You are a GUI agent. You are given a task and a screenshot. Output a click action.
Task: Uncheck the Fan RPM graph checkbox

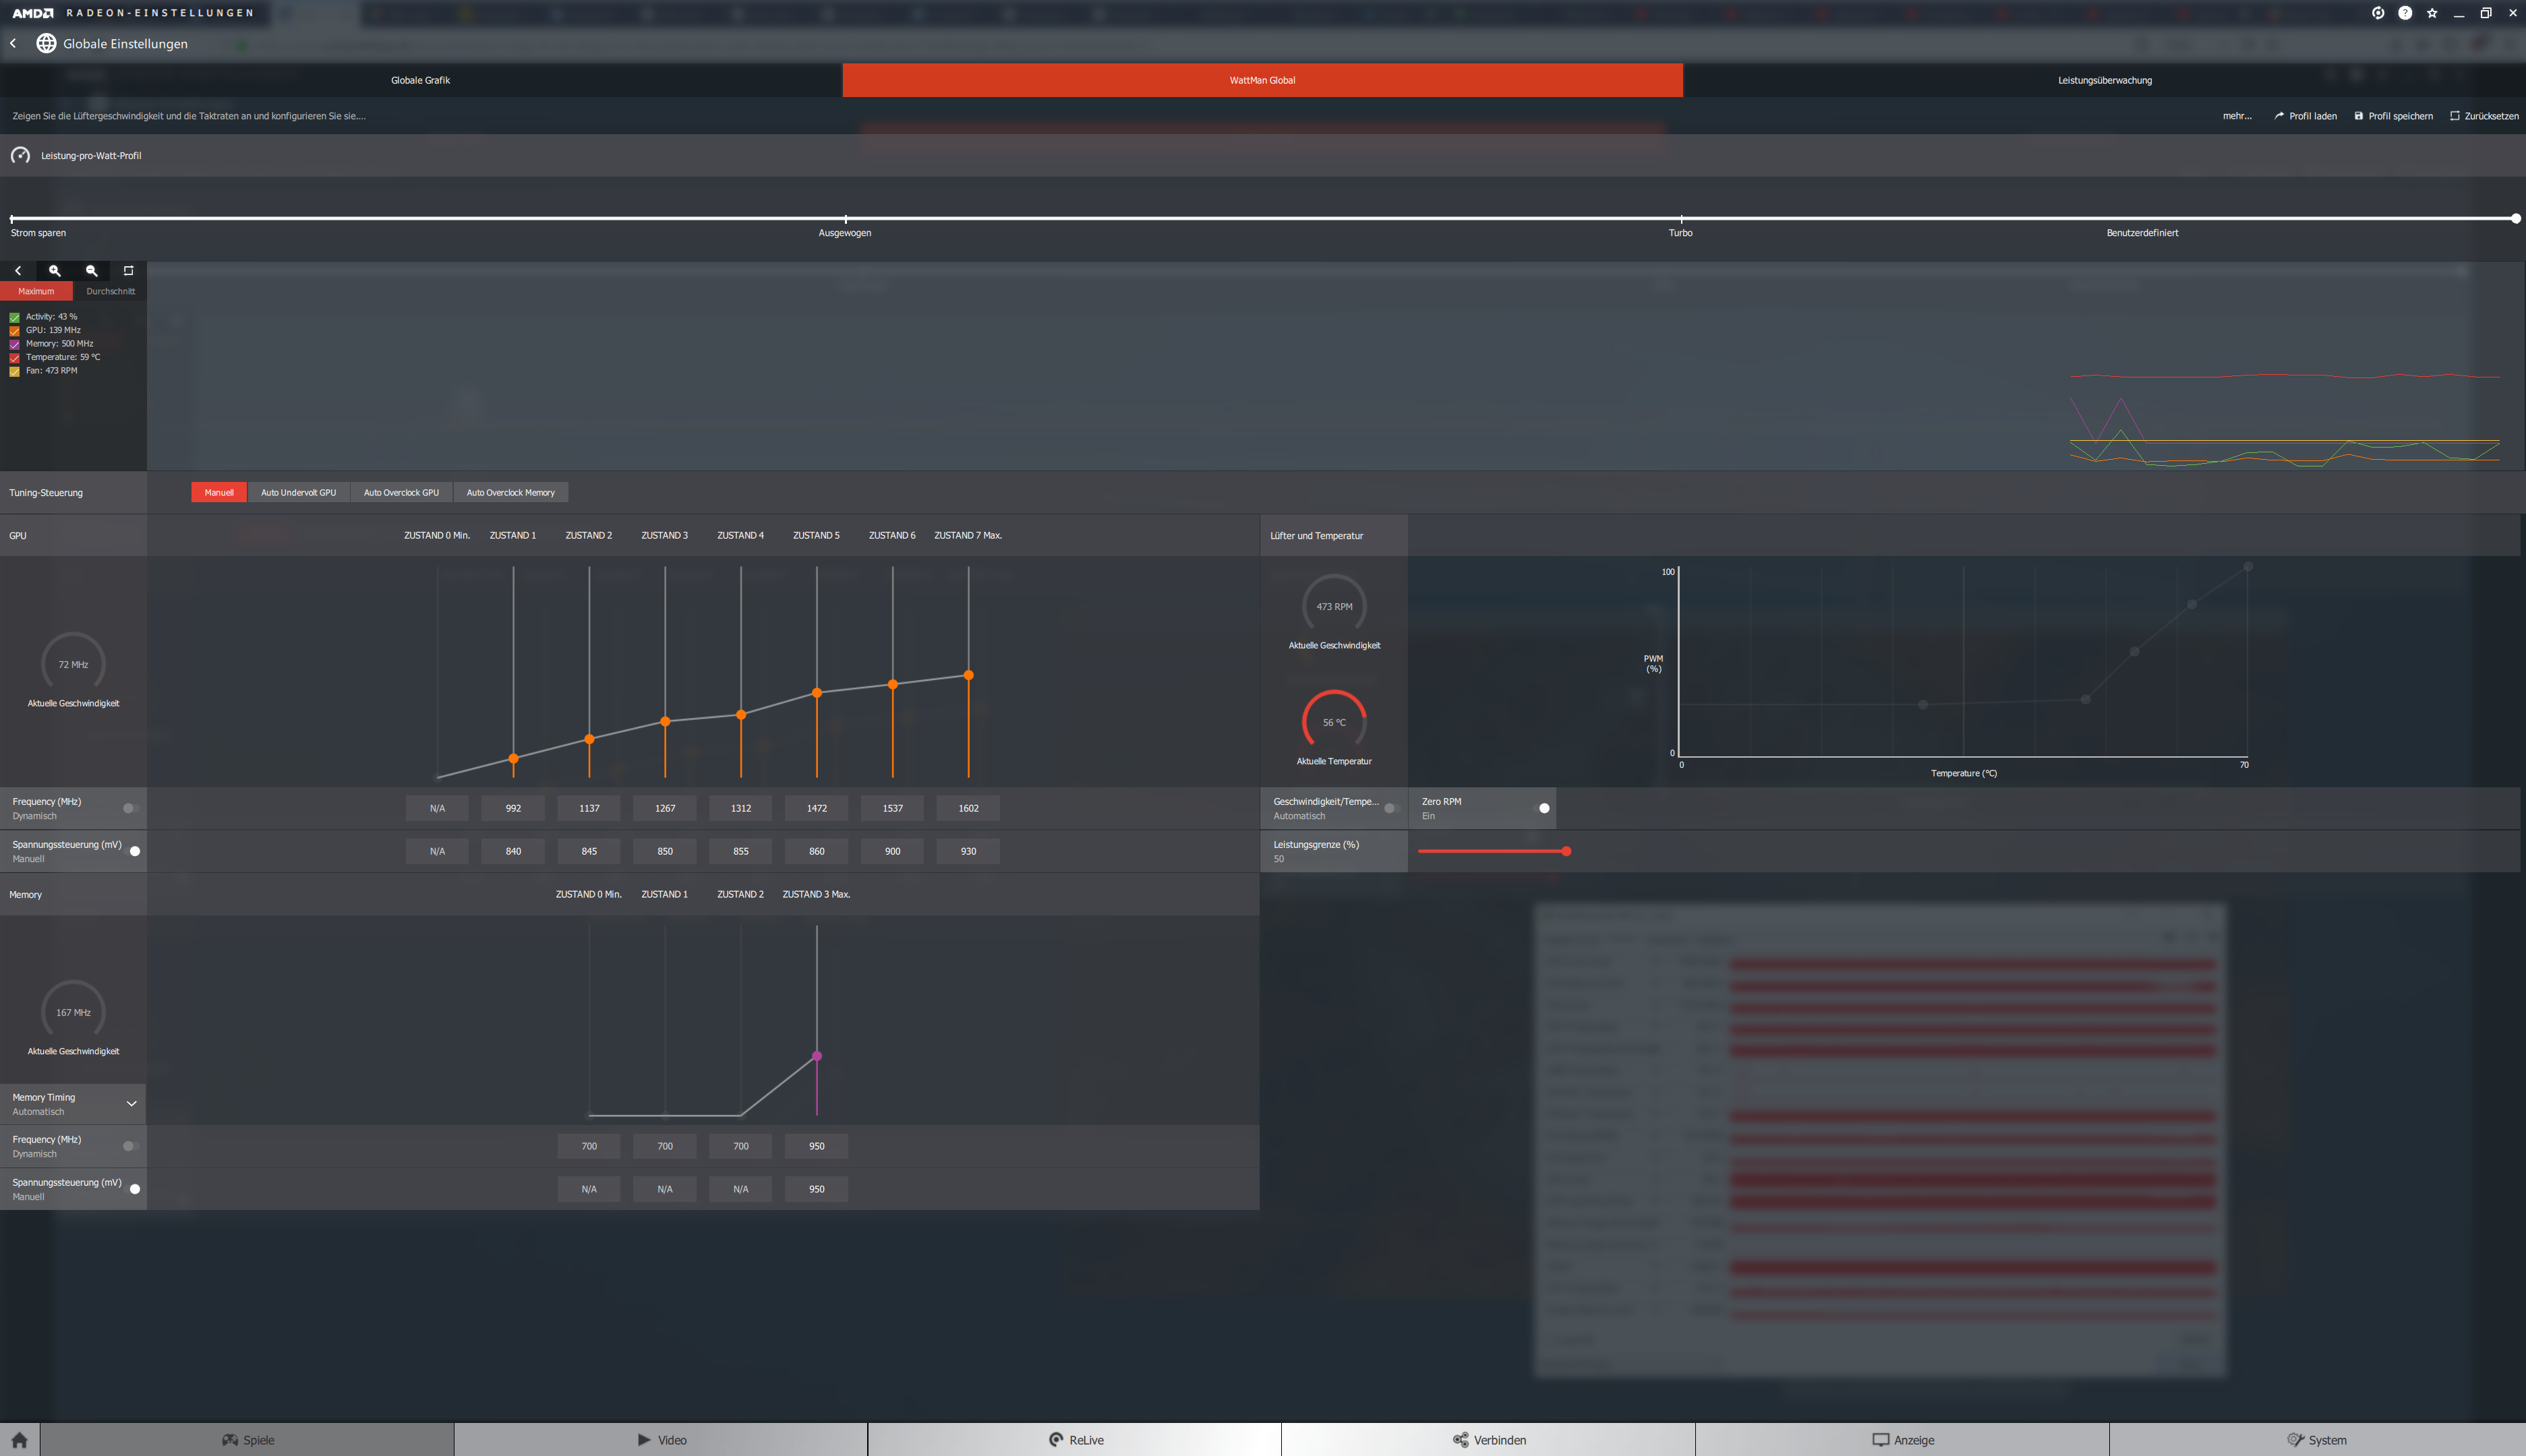(x=14, y=371)
